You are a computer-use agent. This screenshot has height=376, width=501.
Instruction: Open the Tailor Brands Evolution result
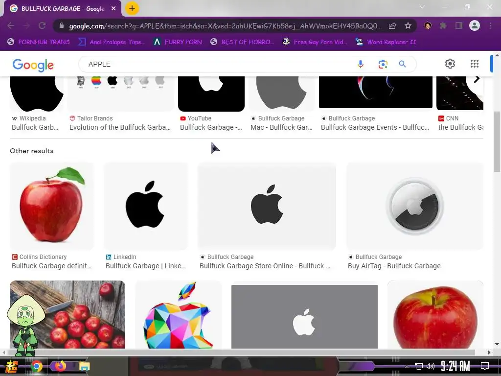[120, 104]
